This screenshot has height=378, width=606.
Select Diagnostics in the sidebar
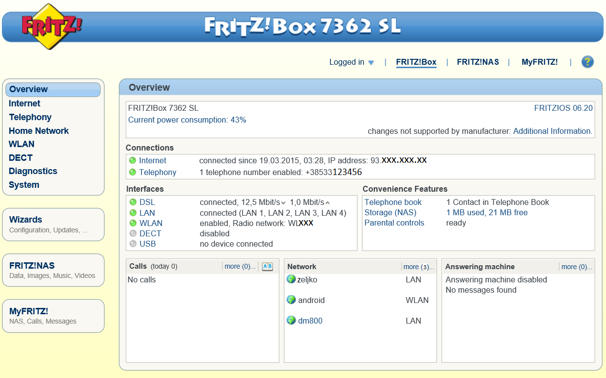[33, 171]
